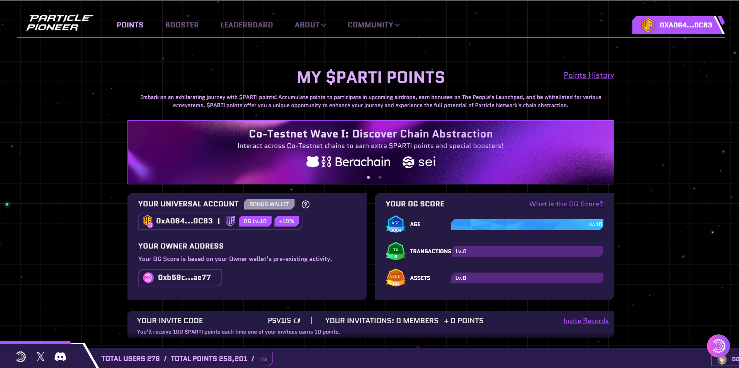This screenshot has height=368, width=739.
Task: Open 'What is the OG Score?' link
Action: click(566, 204)
